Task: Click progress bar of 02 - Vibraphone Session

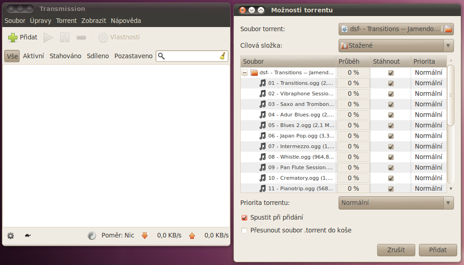Action: point(353,94)
